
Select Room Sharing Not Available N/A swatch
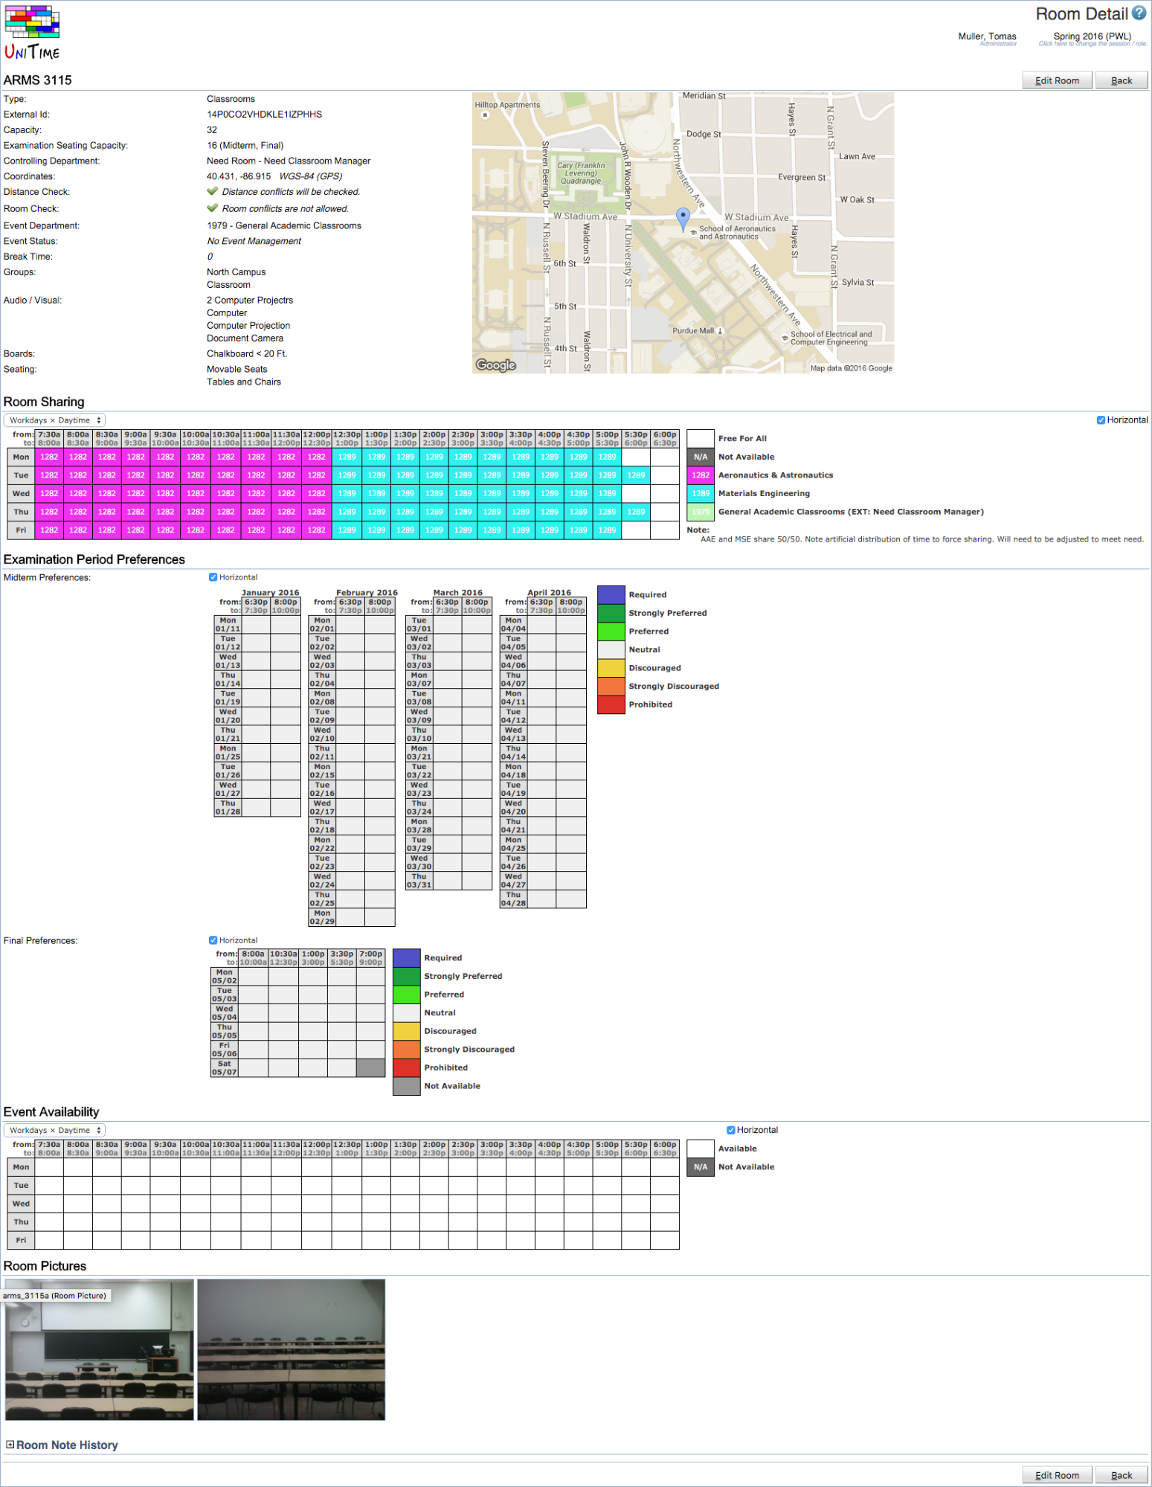click(701, 457)
